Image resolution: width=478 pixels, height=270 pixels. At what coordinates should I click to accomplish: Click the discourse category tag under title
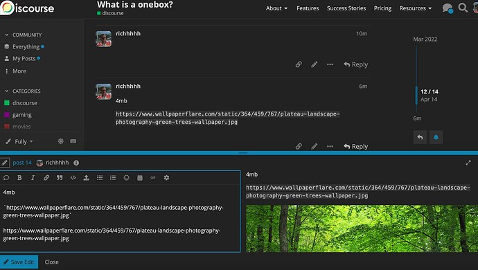110,13
